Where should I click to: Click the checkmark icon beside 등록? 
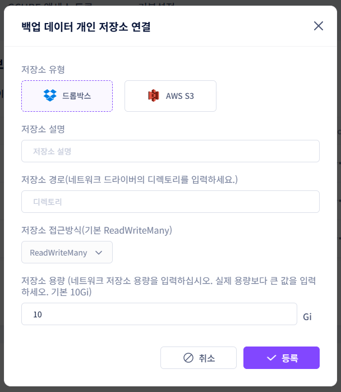click(x=271, y=358)
